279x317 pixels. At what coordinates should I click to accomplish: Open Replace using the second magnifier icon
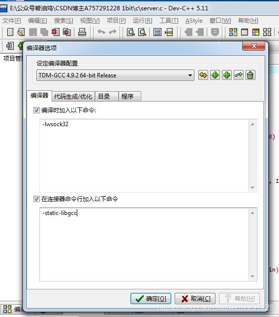[x=142, y=32]
